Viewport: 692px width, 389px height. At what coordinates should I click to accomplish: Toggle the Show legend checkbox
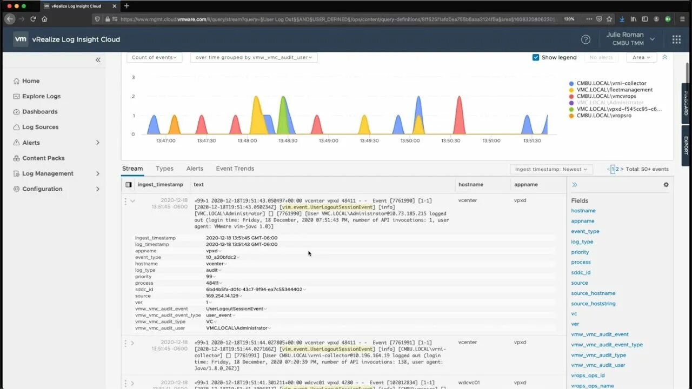536,57
